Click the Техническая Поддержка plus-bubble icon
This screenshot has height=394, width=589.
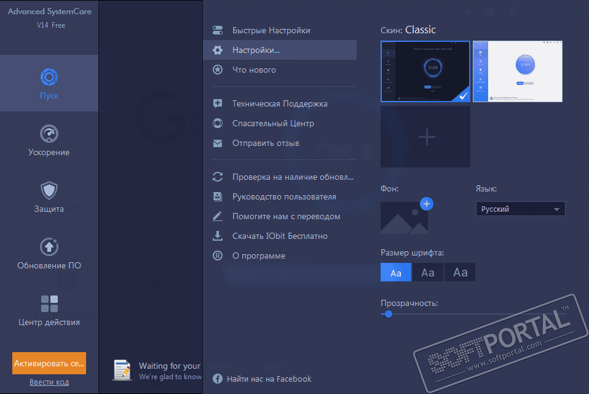click(218, 103)
